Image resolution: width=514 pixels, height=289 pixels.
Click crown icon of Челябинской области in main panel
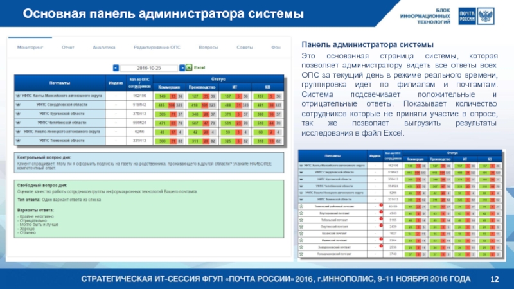(x=18, y=123)
